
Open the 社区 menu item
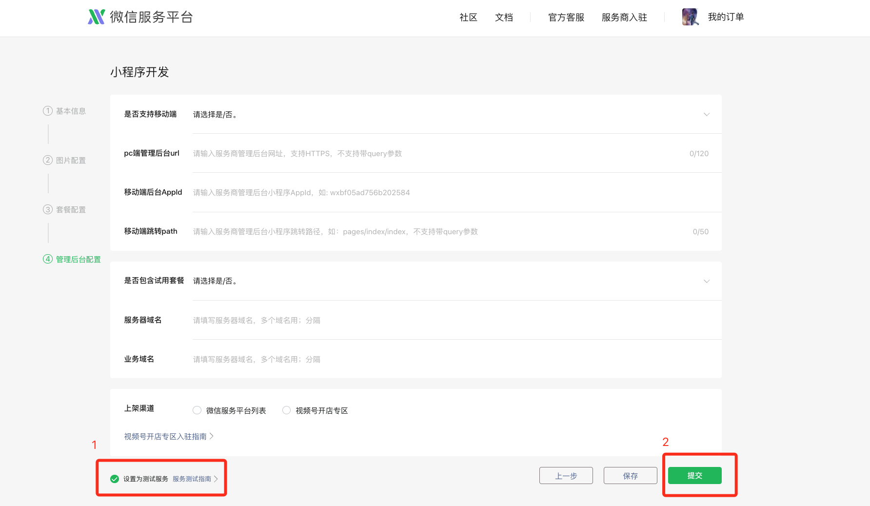click(x=468, y=18)
